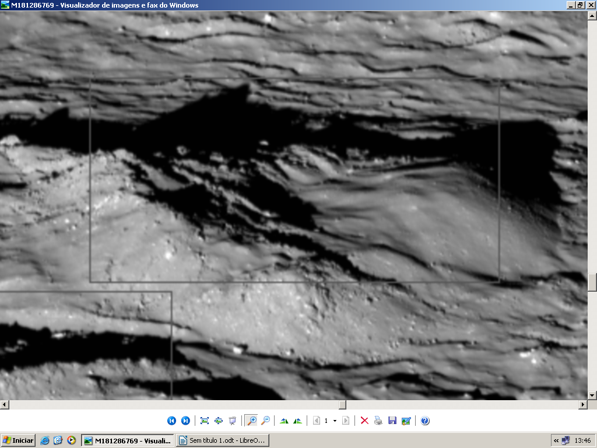Start the slide show

click(233, 421)
